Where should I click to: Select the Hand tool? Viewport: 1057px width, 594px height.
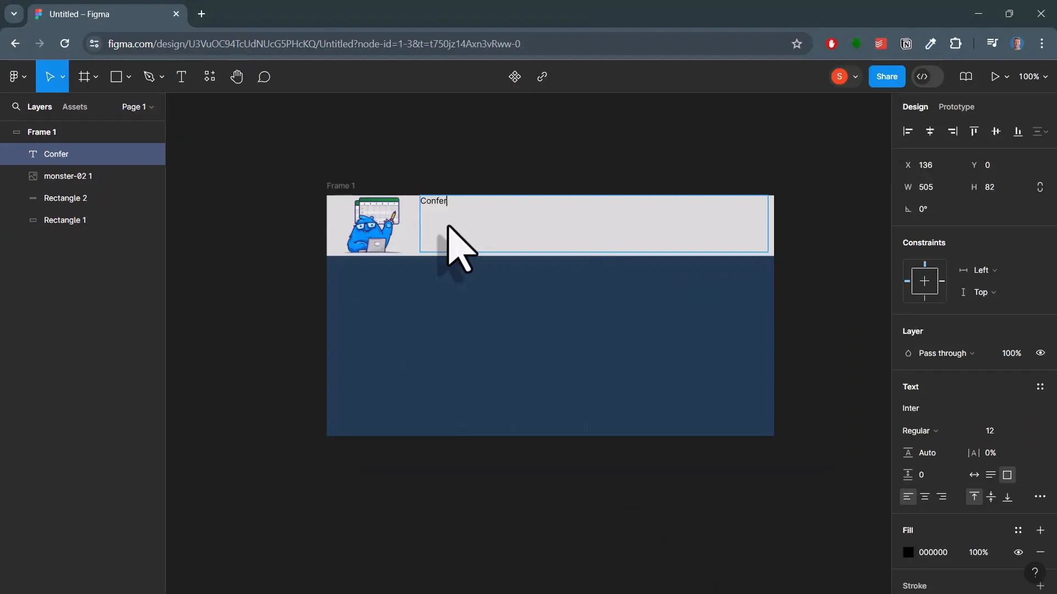[236, 76]
